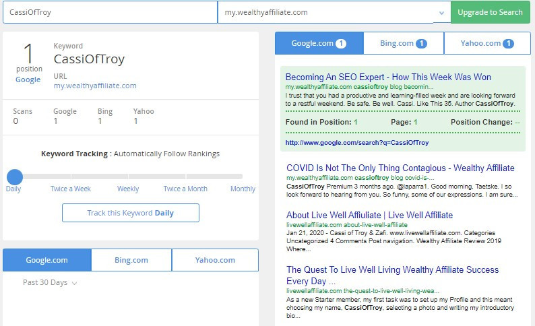Open the my.wealthyaffiliate.com domain dropdown
535x326 pixels.
334,12
